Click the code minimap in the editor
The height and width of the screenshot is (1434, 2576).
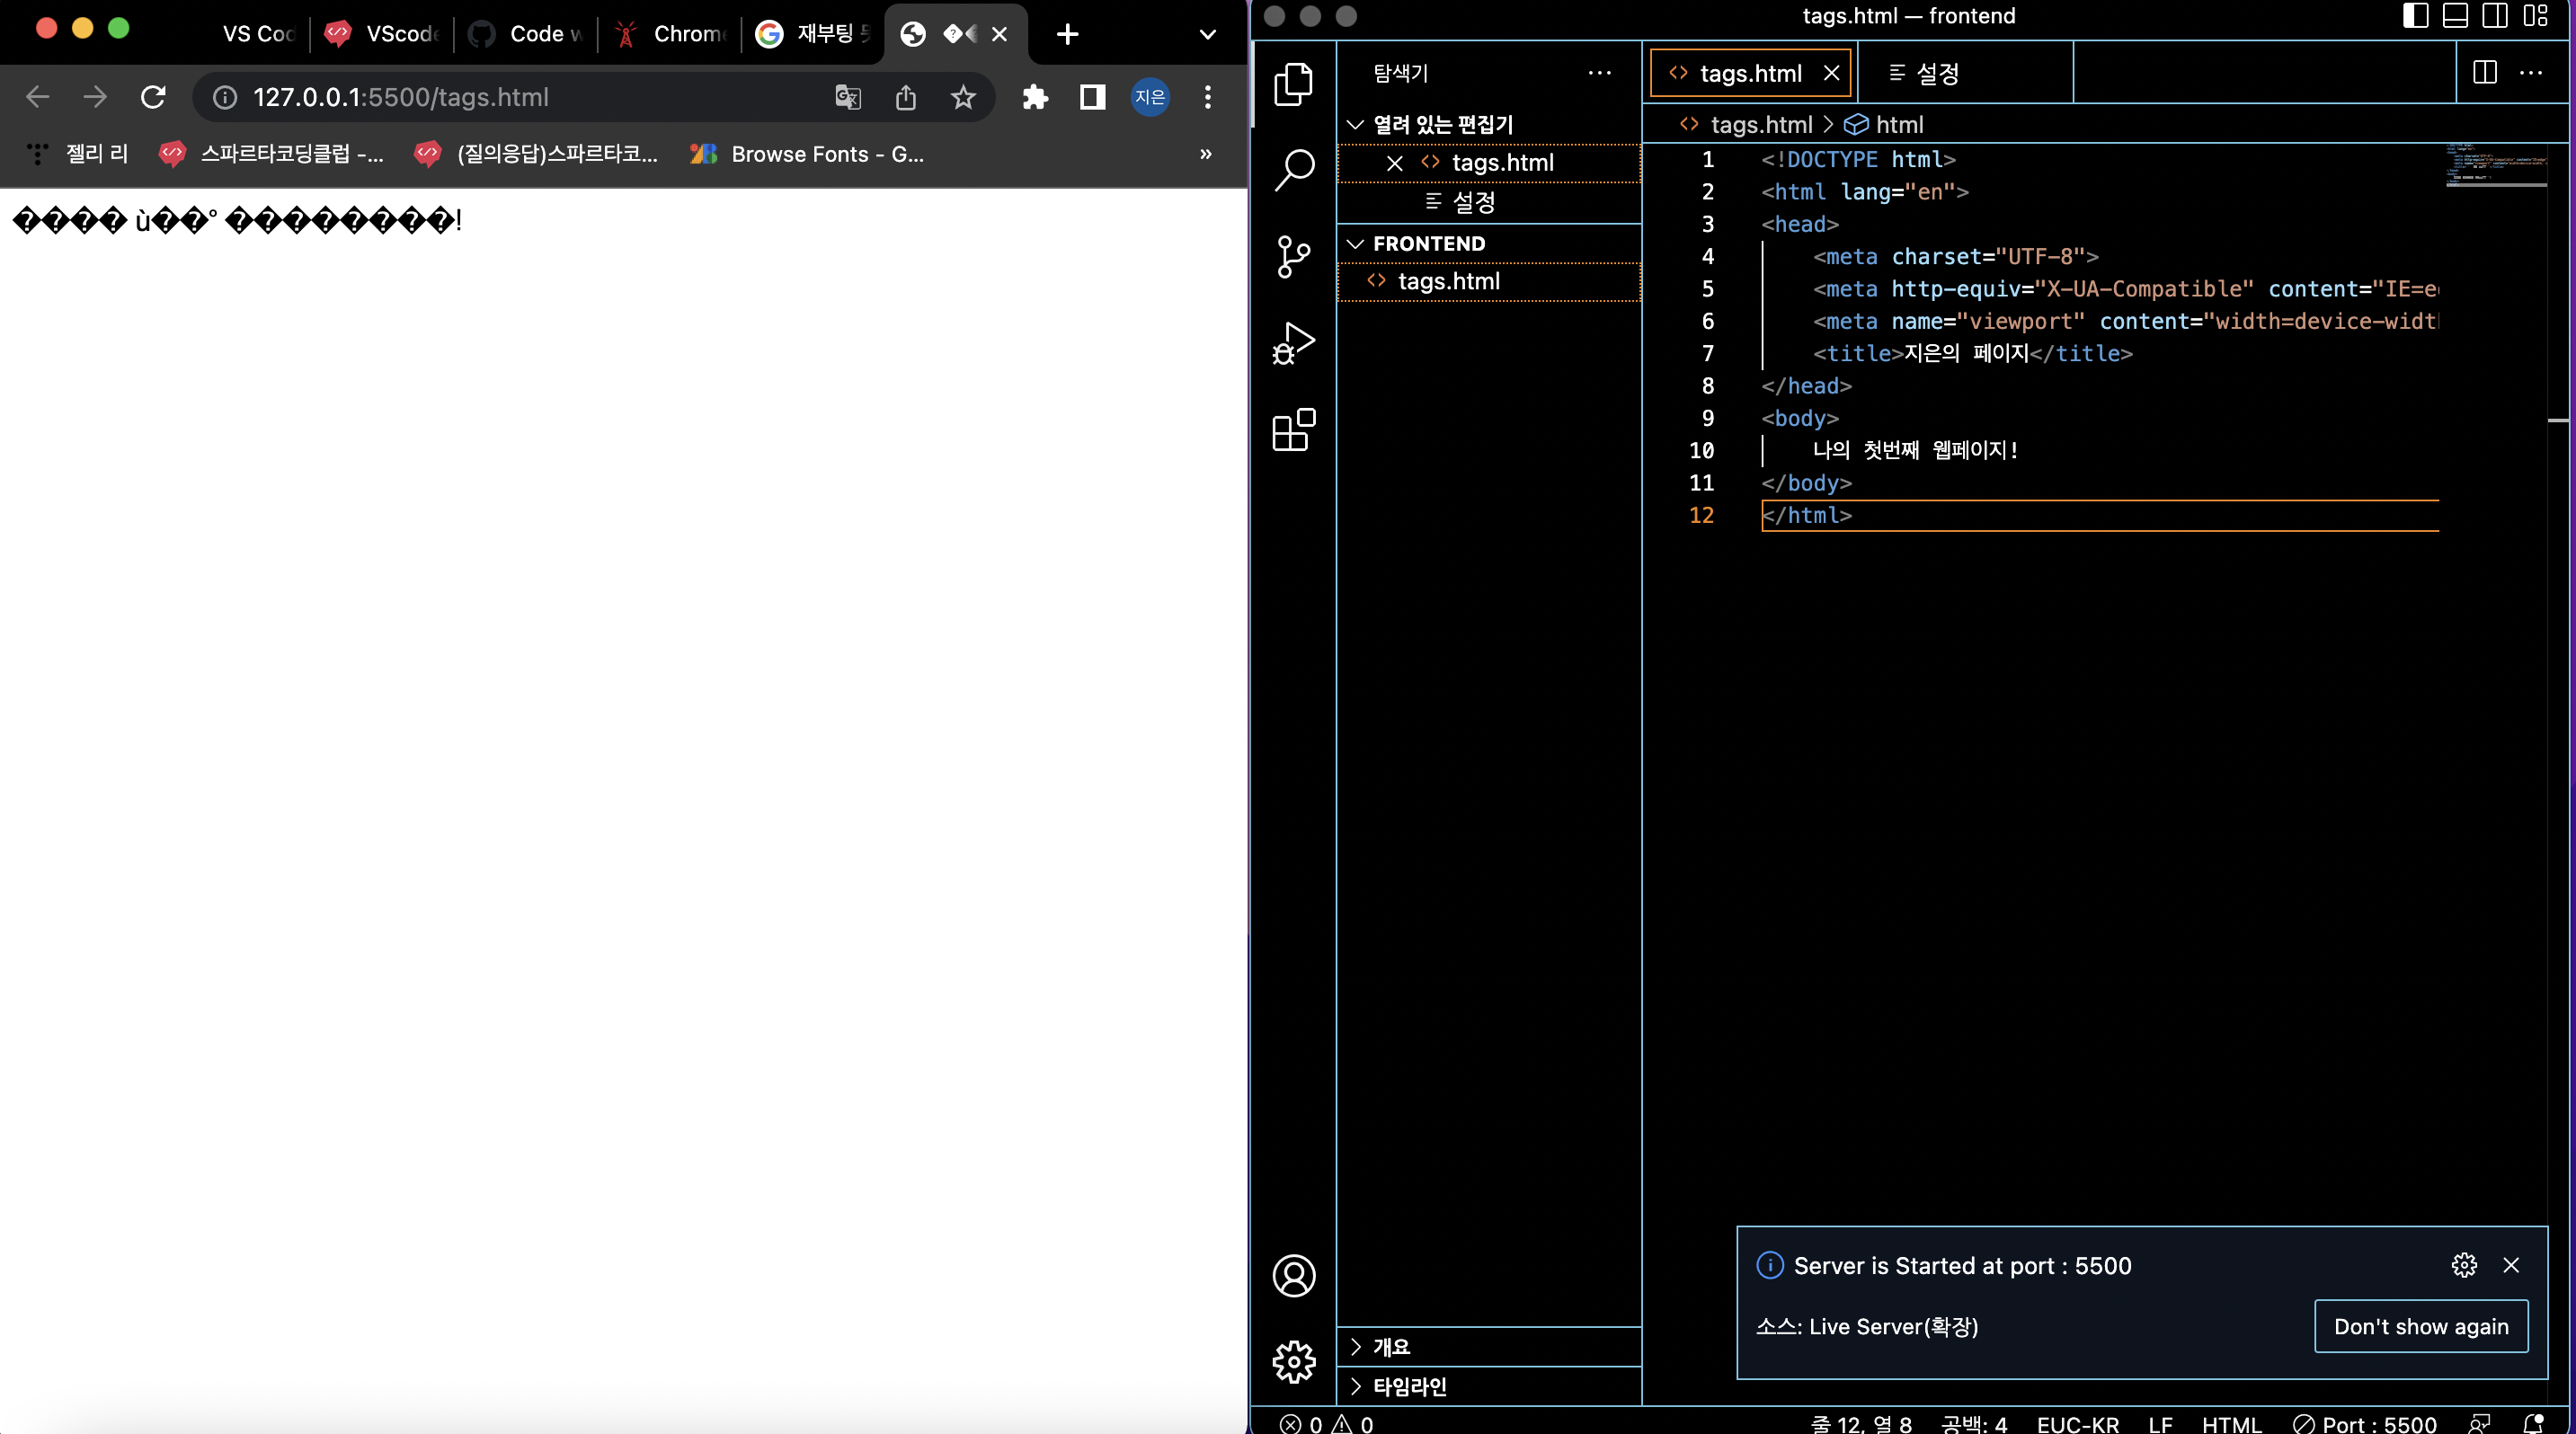click(x=2495, y=166)
